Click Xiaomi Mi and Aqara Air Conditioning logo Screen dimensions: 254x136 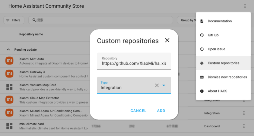point(9,113)
